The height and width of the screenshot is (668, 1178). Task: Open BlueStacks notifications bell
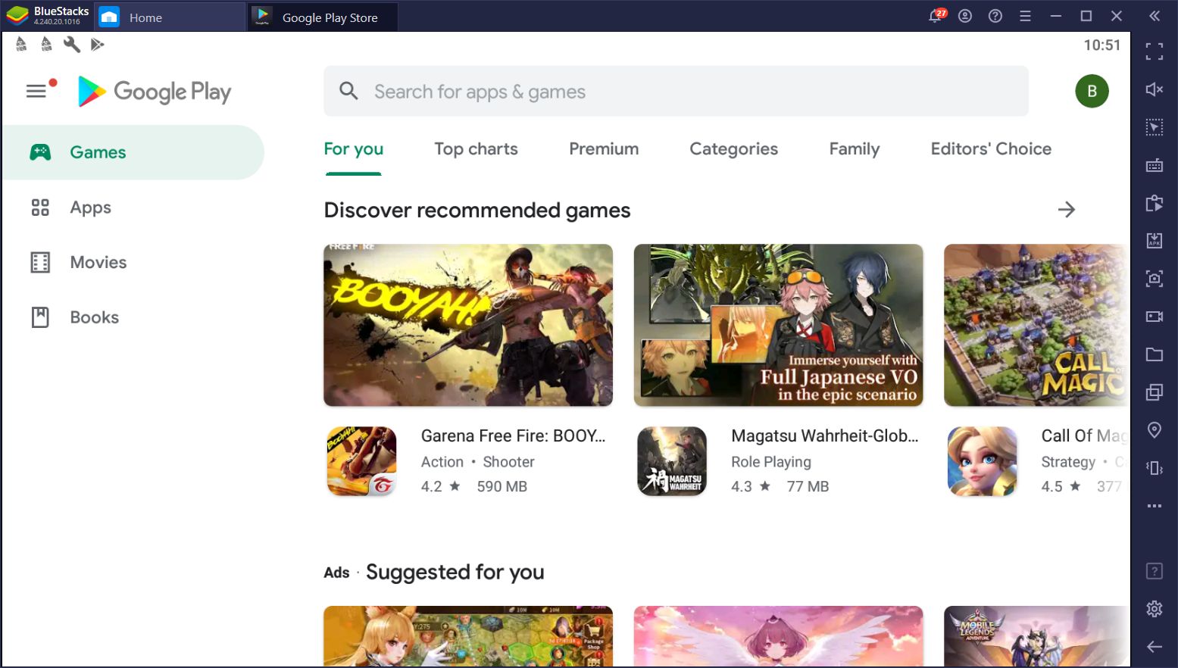(x=936, y=16)
